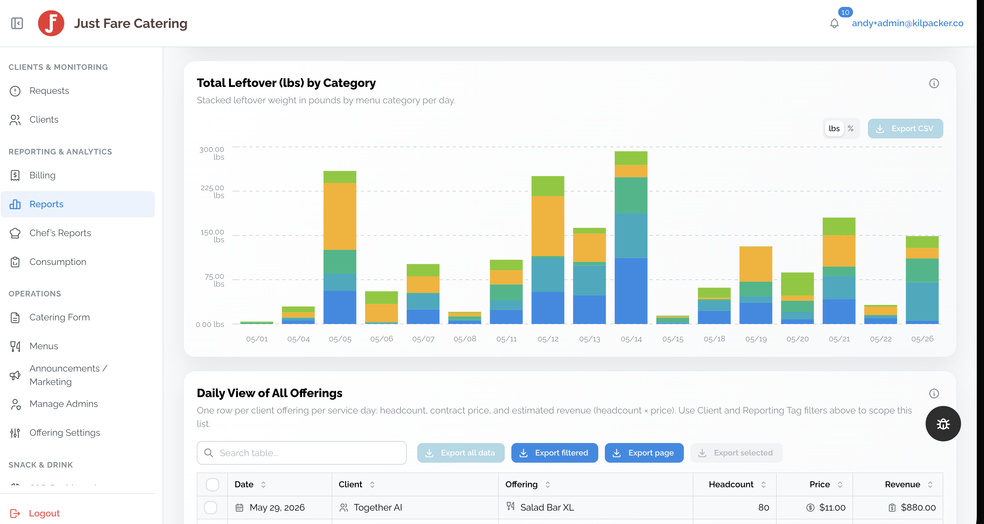Click the blue segment of 05/14 bar
This screenshot has height=524, width=984.
[631, 291]
